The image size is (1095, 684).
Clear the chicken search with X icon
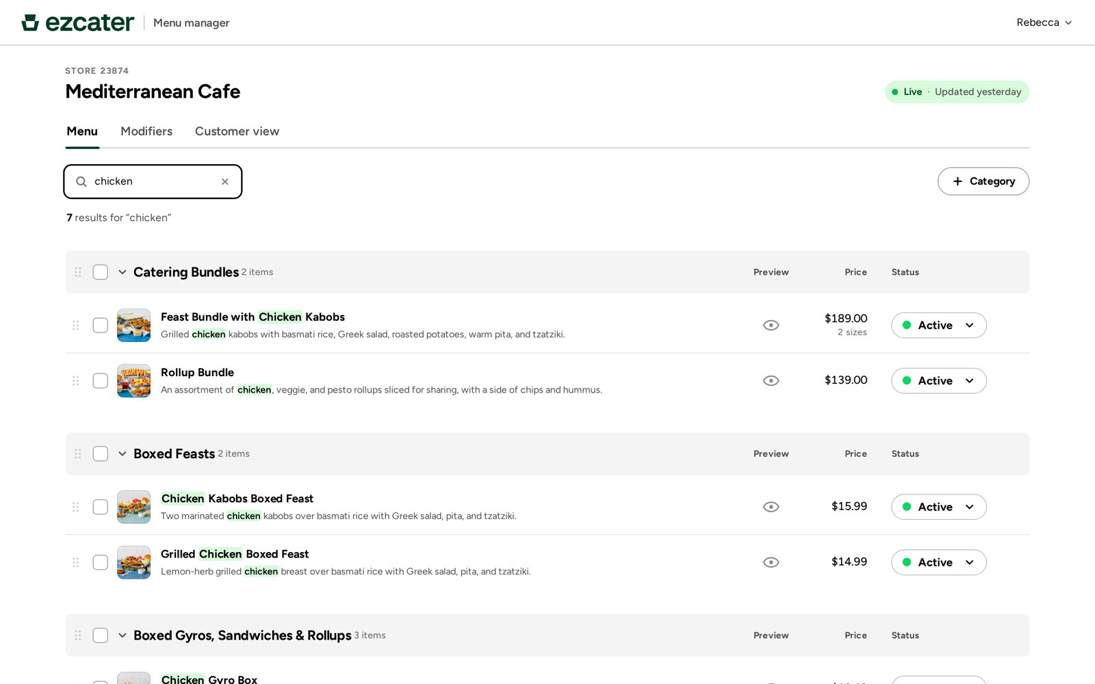(225, 181)
